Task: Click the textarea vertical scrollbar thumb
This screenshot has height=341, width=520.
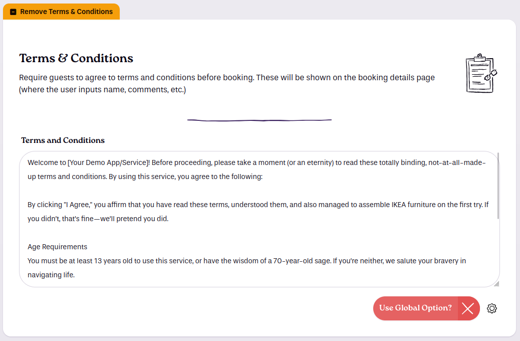Action: pos(498,186)
